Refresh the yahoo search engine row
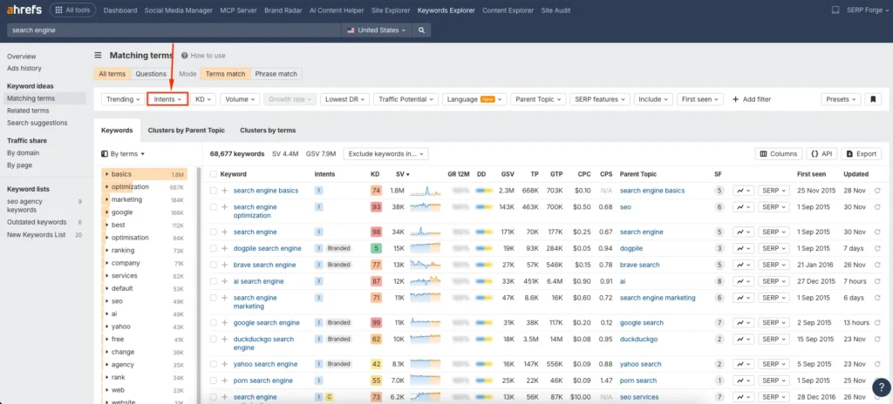 point(877,364)
